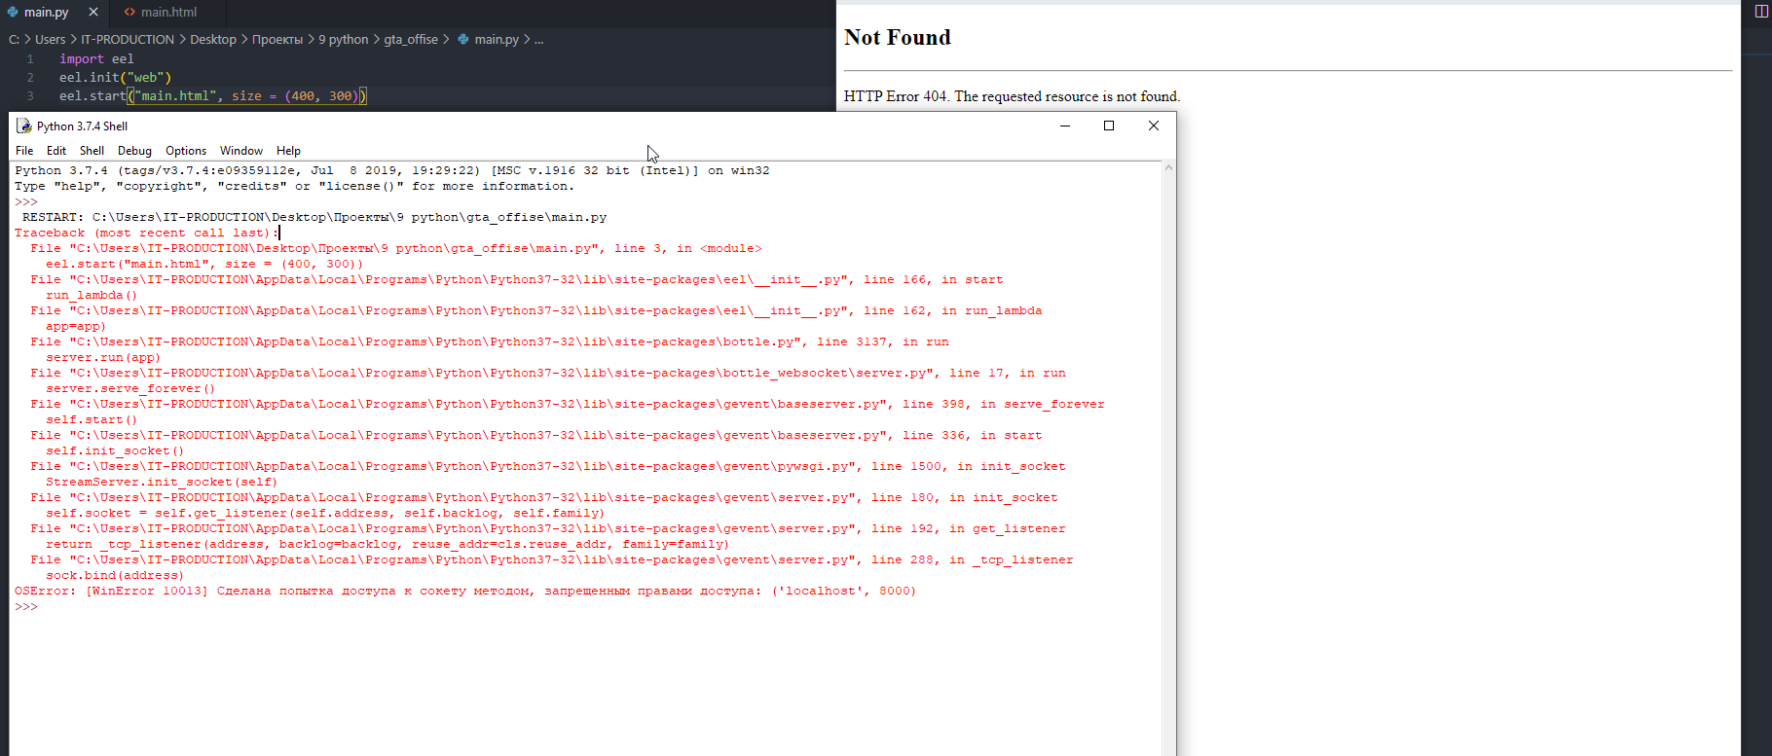Click the 'Traceback (most recent call last)' line

pyautogui.click(x=146, y=233)
